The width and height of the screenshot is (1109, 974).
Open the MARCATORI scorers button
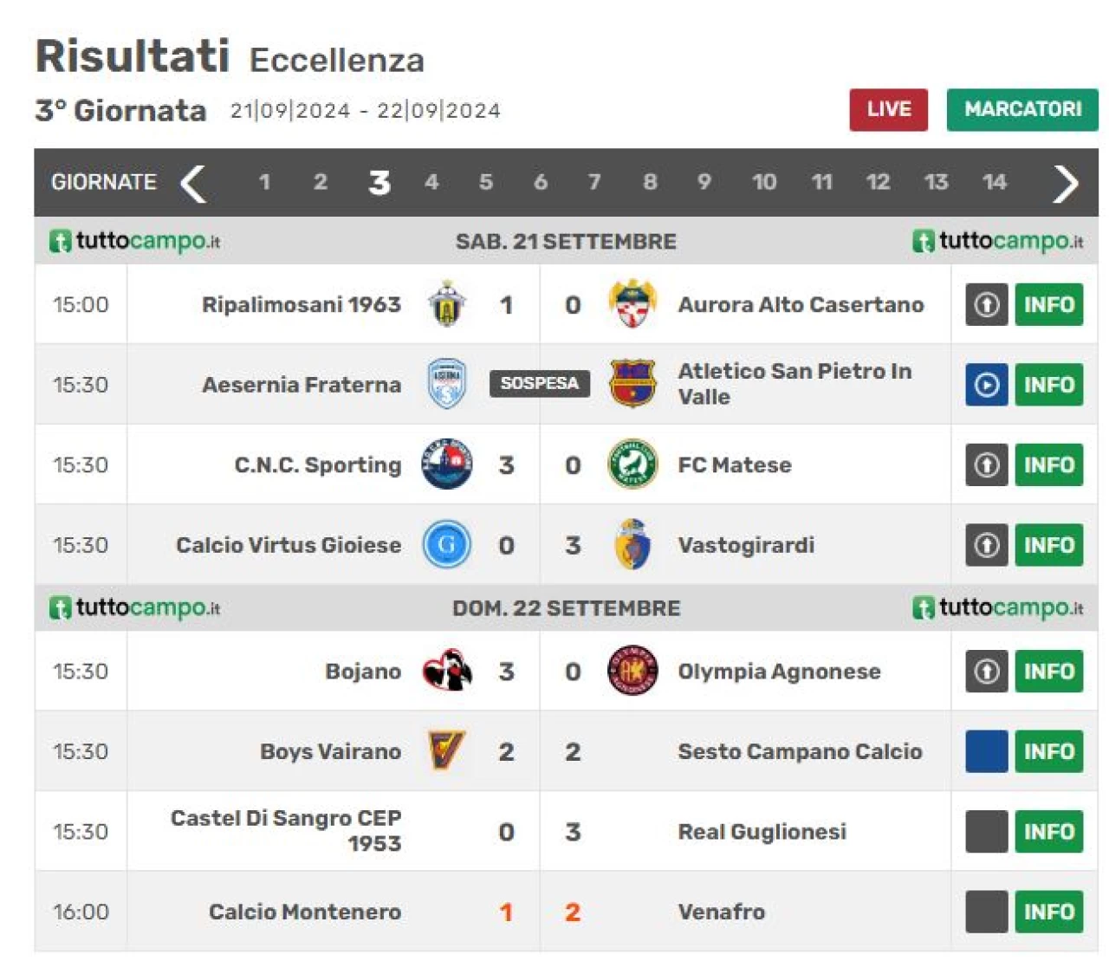point(1022,109)
